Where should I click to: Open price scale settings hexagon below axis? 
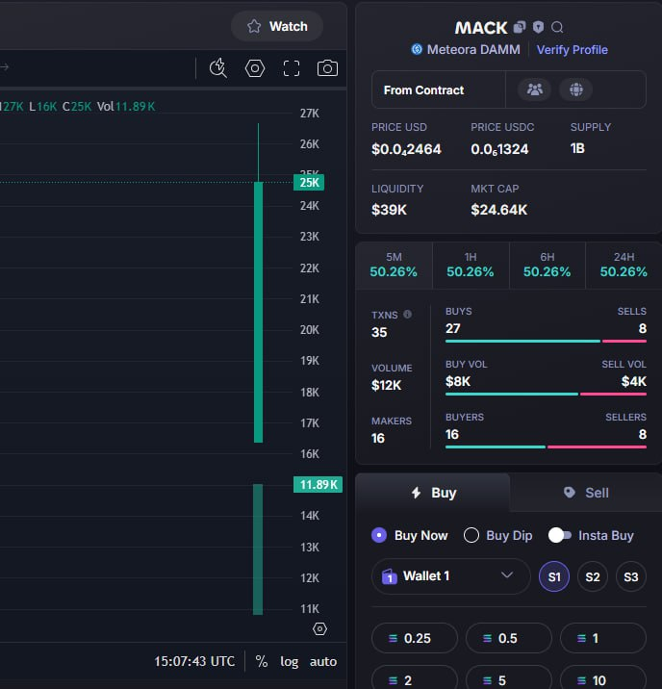319,628
